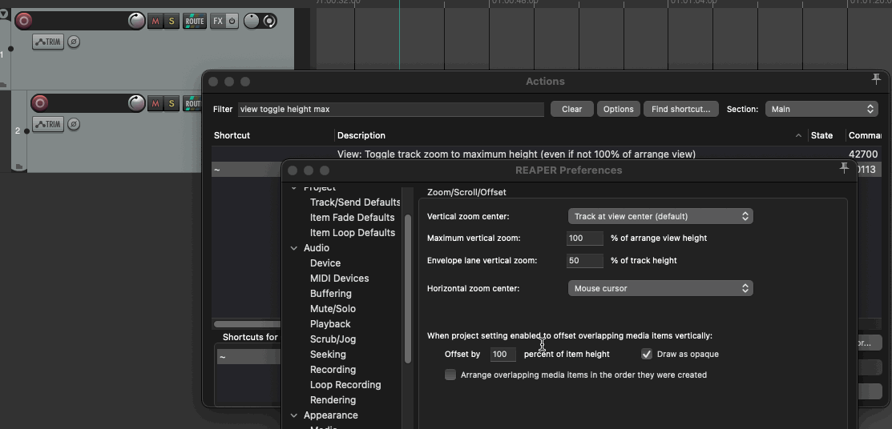
Task: Mute track 1 with M button
Action: (155, 21)
